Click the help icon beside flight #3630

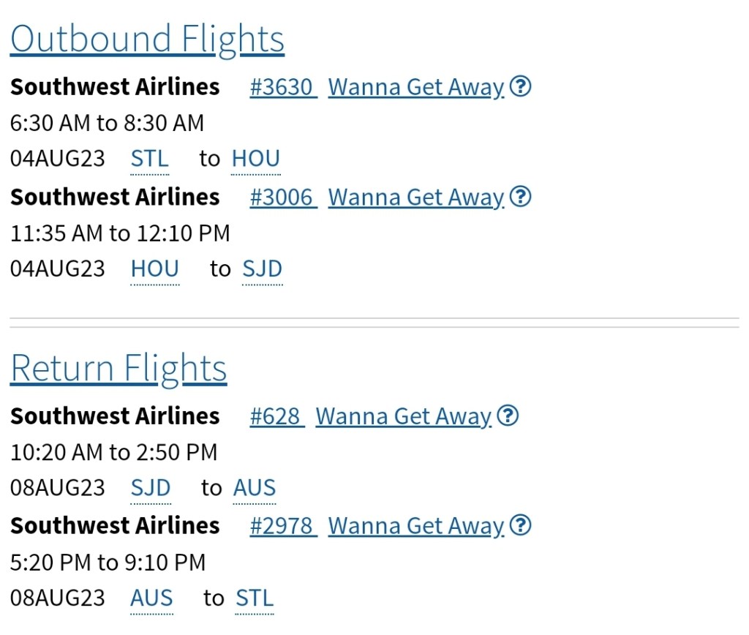point(520,87)
